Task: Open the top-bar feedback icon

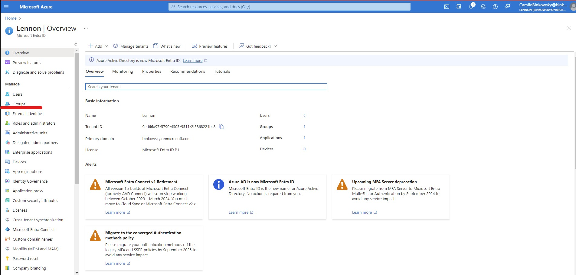Action: pos(507,7)
